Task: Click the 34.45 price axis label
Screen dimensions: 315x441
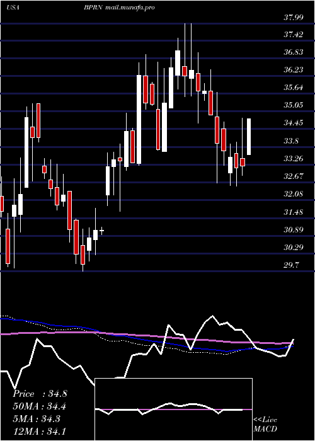Action: tap(294, 123)
